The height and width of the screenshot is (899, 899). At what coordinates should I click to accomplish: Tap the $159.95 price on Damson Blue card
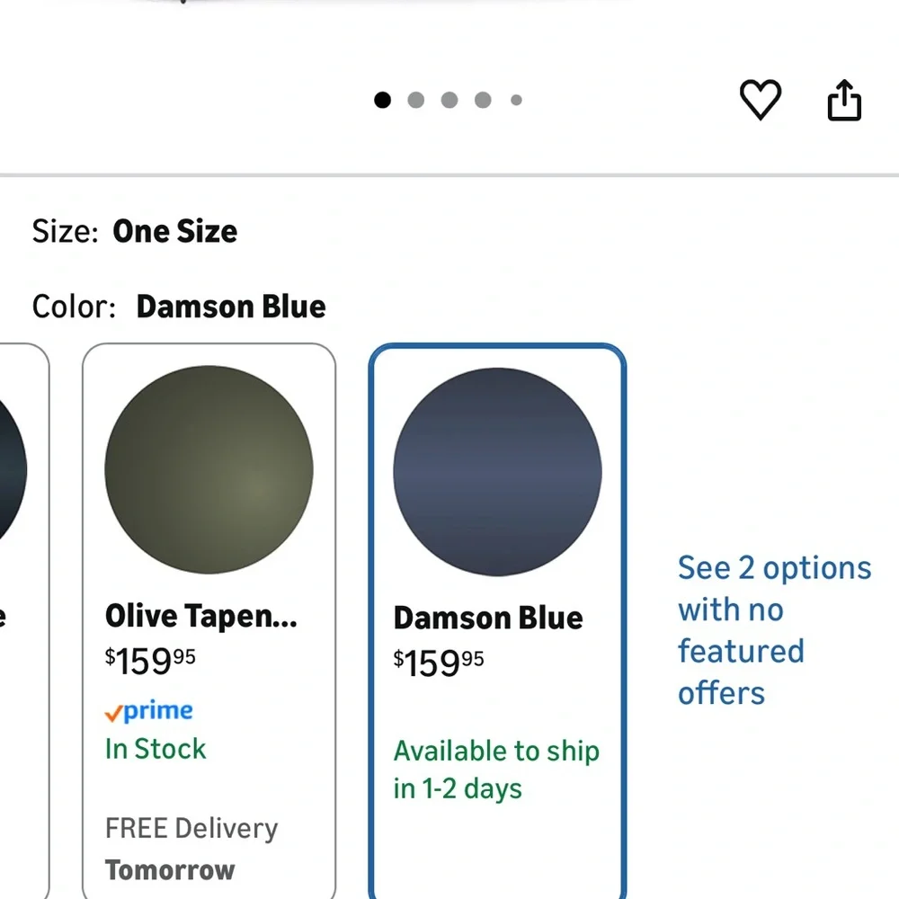439,663
